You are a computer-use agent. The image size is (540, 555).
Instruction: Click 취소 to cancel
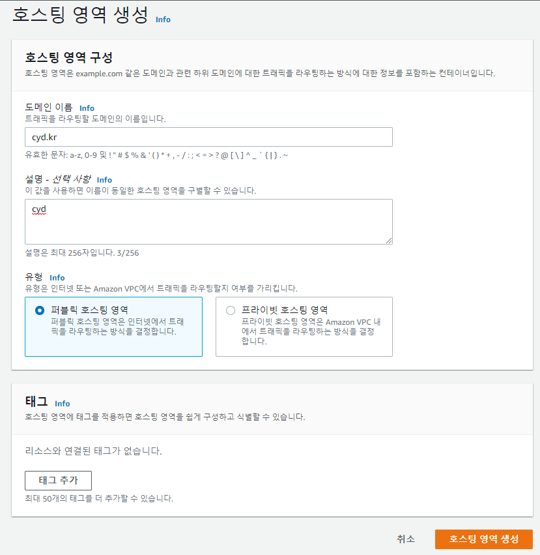tap(406, 539)
